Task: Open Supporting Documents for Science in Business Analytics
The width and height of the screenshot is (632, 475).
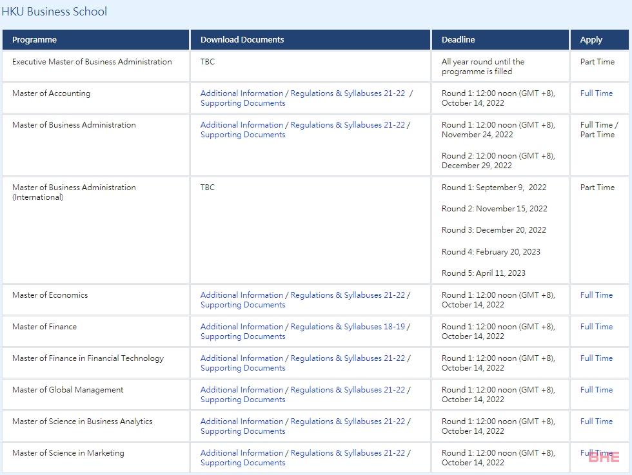Action: (x=242, y=431)
